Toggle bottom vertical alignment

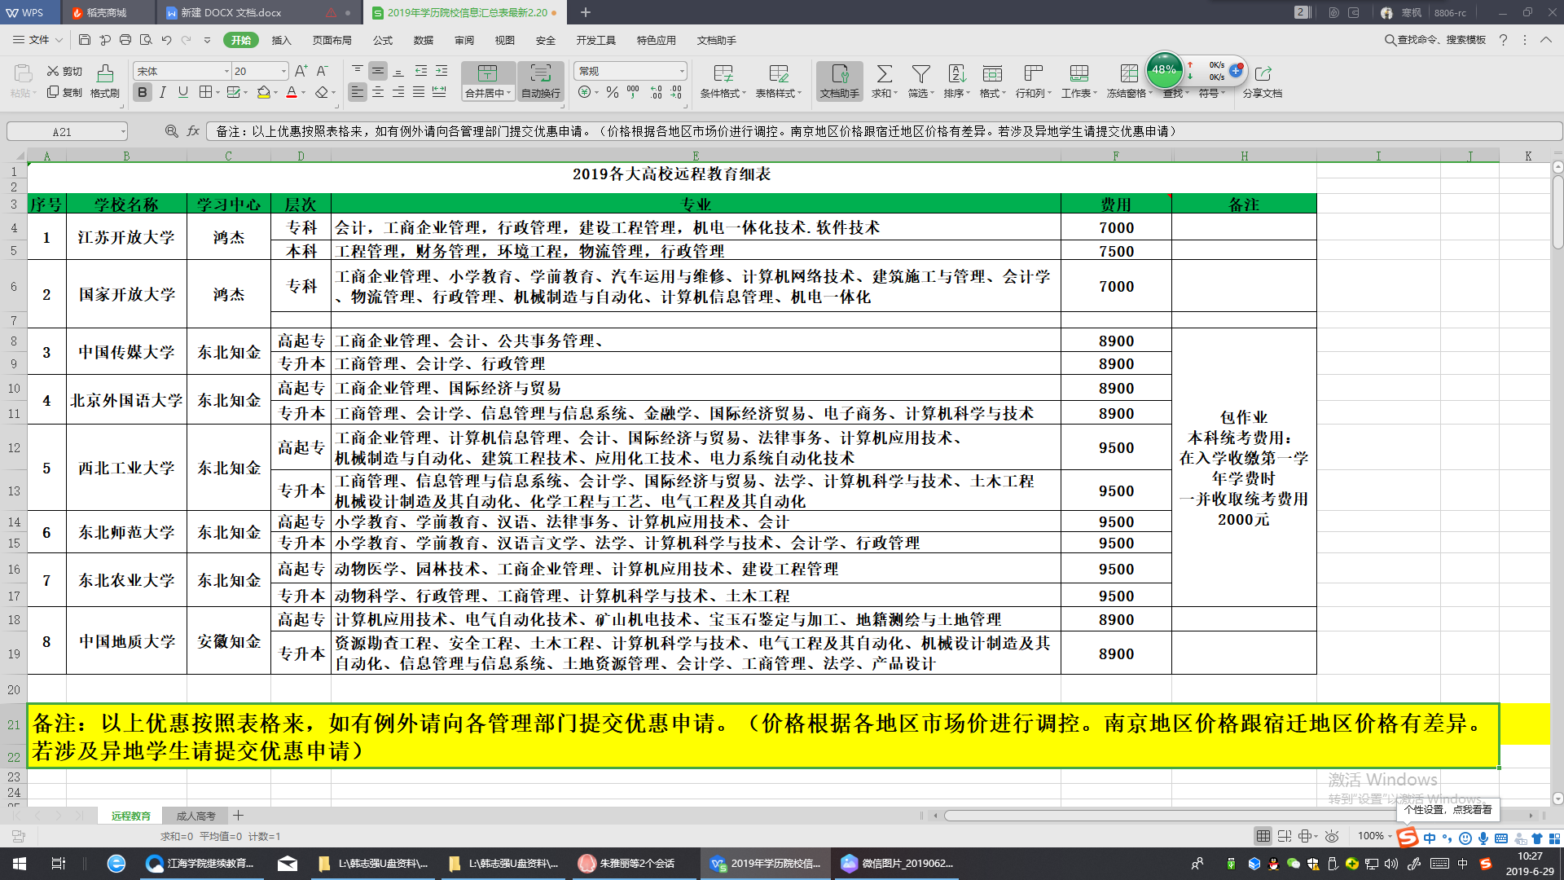click(398, 71)
